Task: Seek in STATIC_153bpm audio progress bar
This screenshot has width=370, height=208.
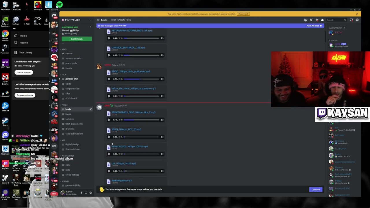Action: click(x=141, y=79)
